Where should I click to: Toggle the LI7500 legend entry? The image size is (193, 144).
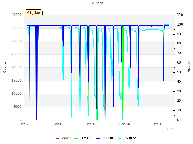coord(83,138)
